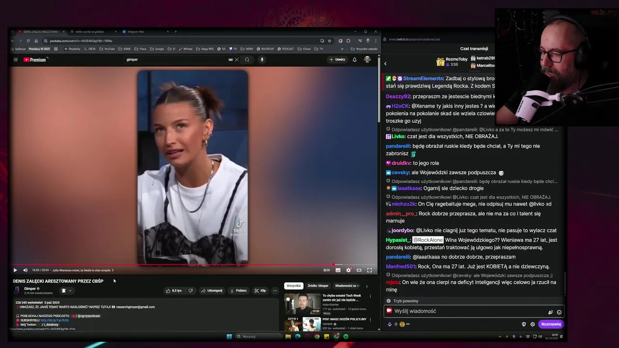This screenshot has width=619, height=348.
Task: Open more actions three-dot menu below video
Action: click(275, 290)
